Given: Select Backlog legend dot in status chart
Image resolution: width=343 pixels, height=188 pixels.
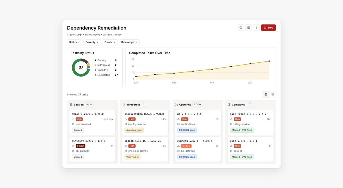Looking at the screenshot, I should (95, 60).
